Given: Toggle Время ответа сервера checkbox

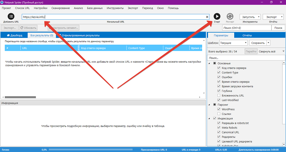Looking at the screenshot, I should 219,82.
